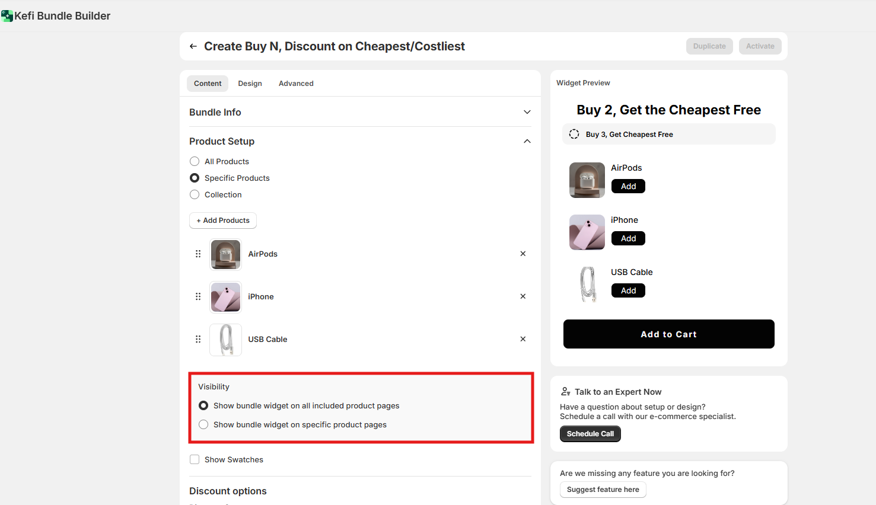This screenshot has height=505, width=876.
Task: Remove iPhone using its X icon
Action: (523, 296)
